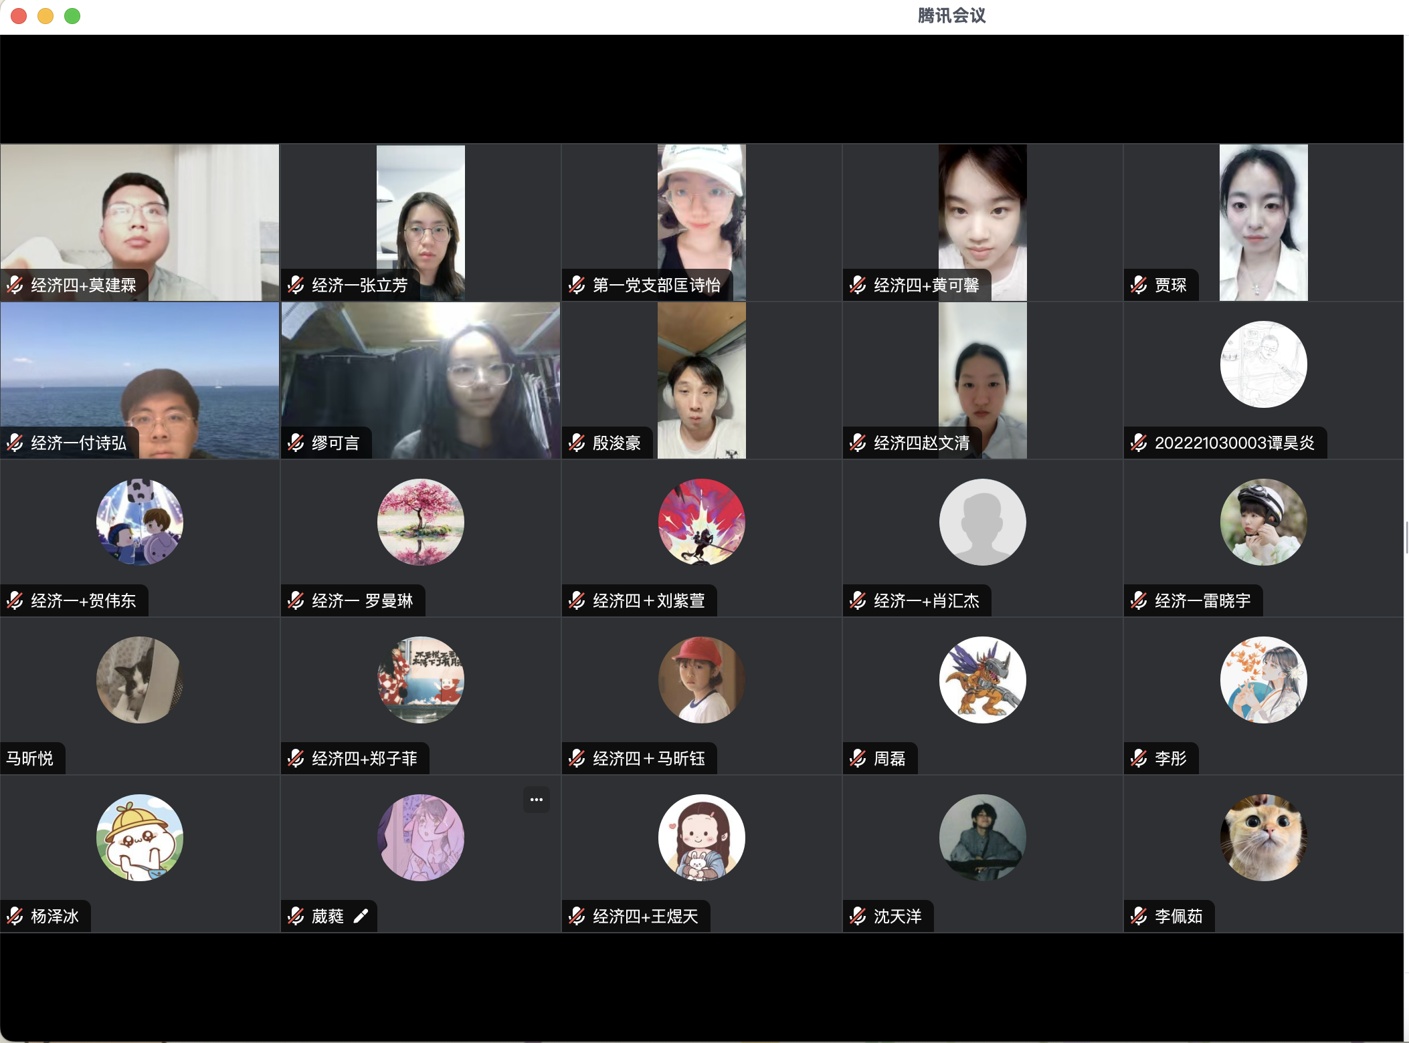Screen dimensions: 1409x1043
Task: Toggle mute for 经济四+黄可馨
Action: [857, 285]
